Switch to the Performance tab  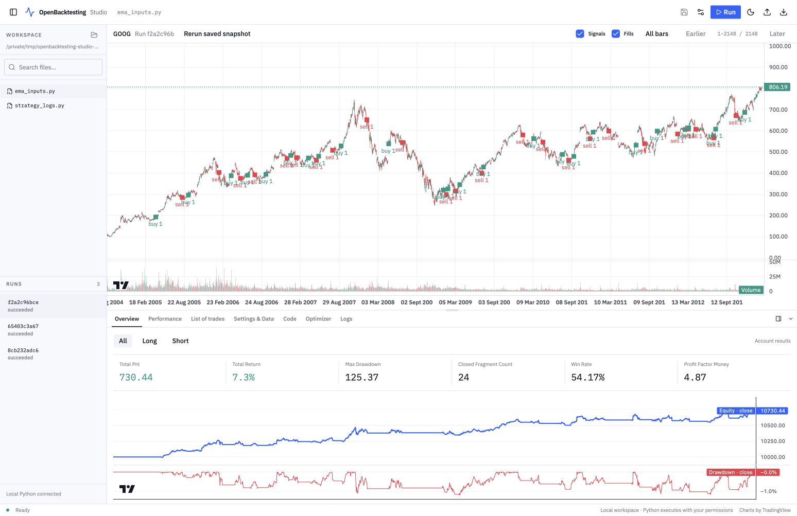165,319
